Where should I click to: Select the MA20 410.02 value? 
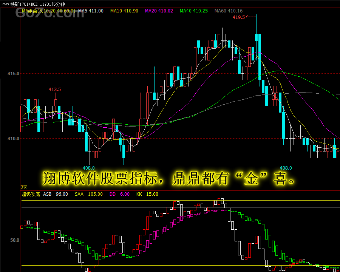pos(159,11)
